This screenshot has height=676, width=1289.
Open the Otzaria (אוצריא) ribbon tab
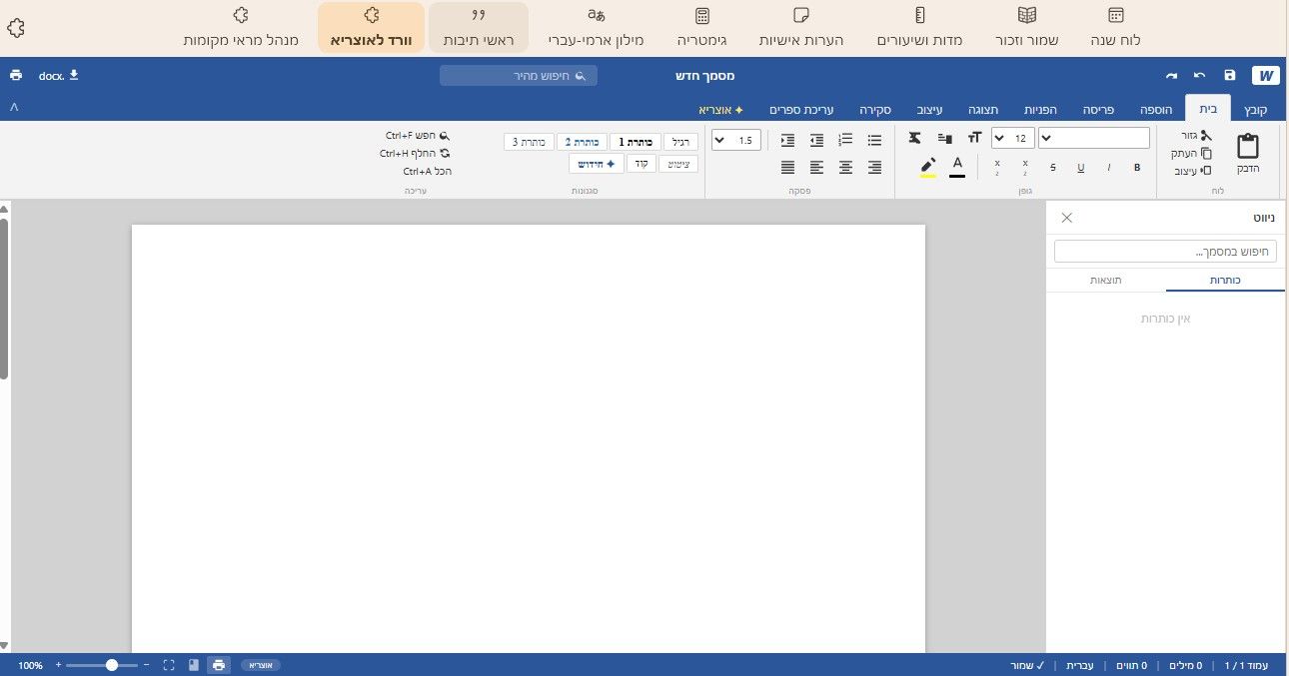[720, 109]
